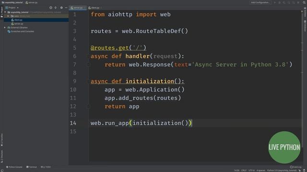Click the tool-windows toggle icon in bottom-left corner
This screenshot has width=307, height=172.
coord(2,171)
